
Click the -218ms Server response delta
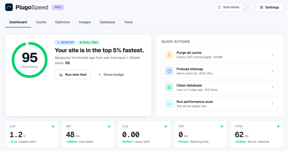[x=241, y=142]
